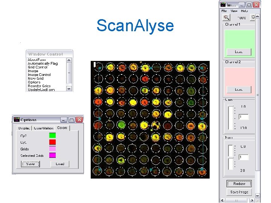
Task: Open the Help menu in Image Control
Action: (x=244, y=11)
